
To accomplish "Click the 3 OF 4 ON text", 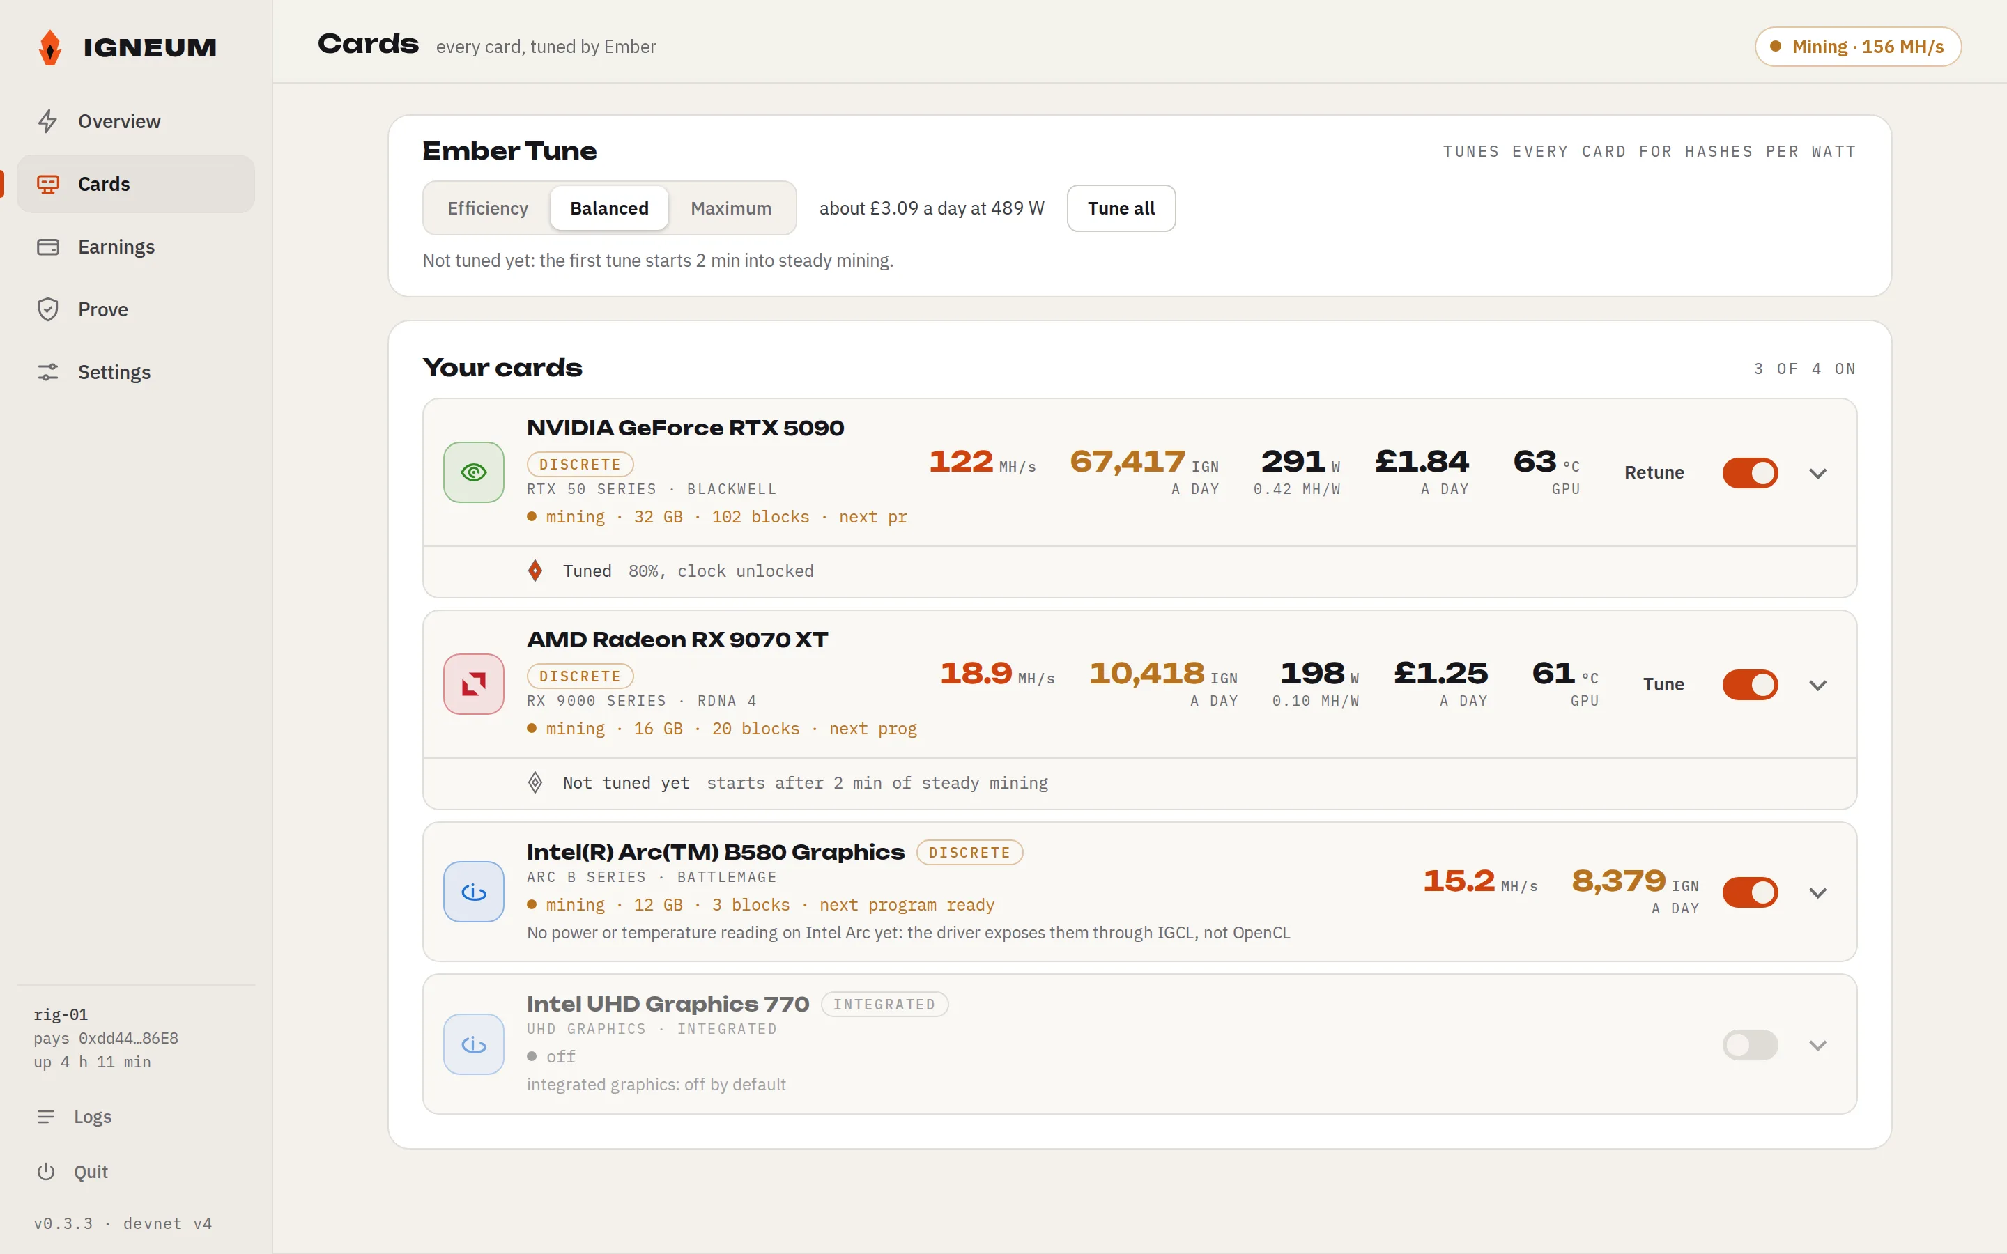I will [x=1805, y=369].
